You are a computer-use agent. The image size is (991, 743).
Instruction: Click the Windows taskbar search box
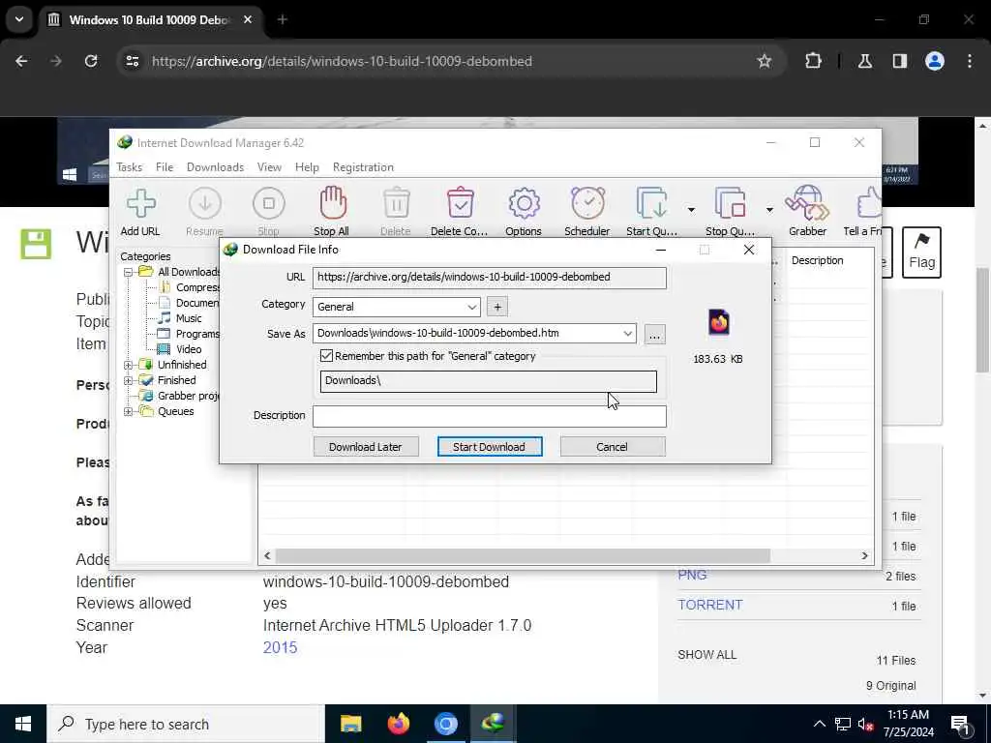186,724
